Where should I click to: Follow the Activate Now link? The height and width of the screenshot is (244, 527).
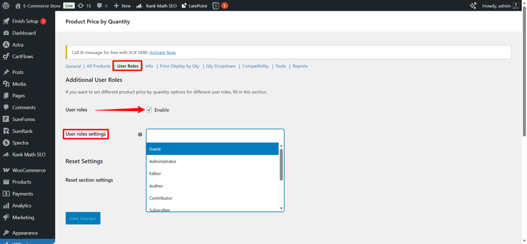point(162,53)
